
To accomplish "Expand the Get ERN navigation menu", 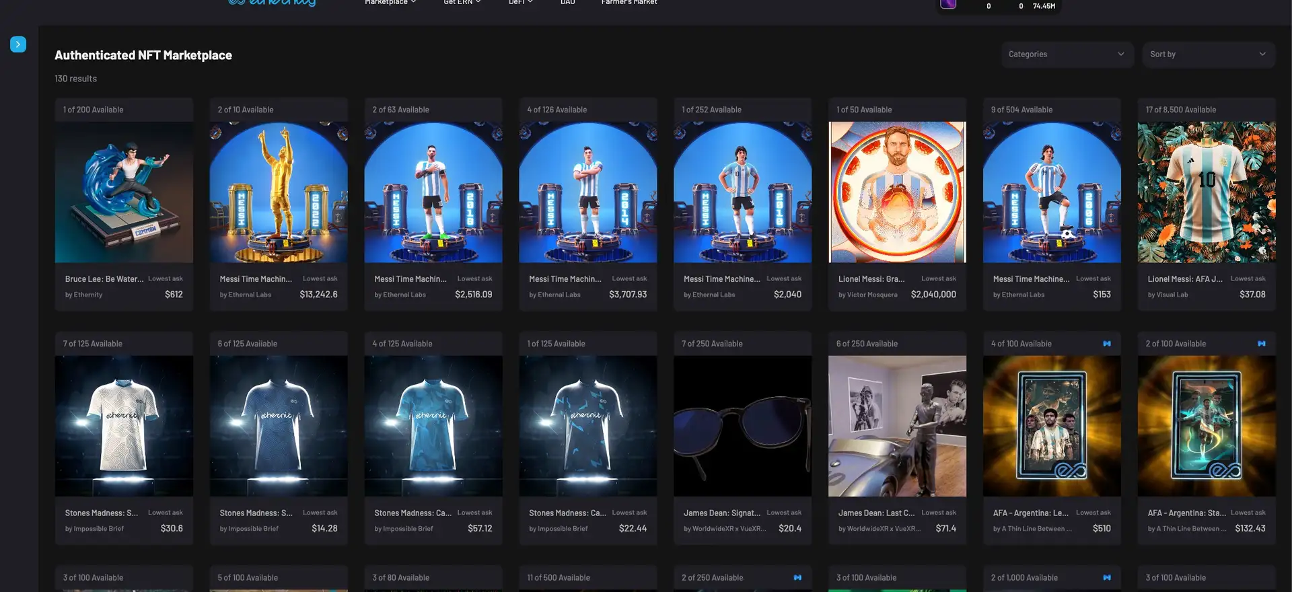I will (x=462, y=3).
